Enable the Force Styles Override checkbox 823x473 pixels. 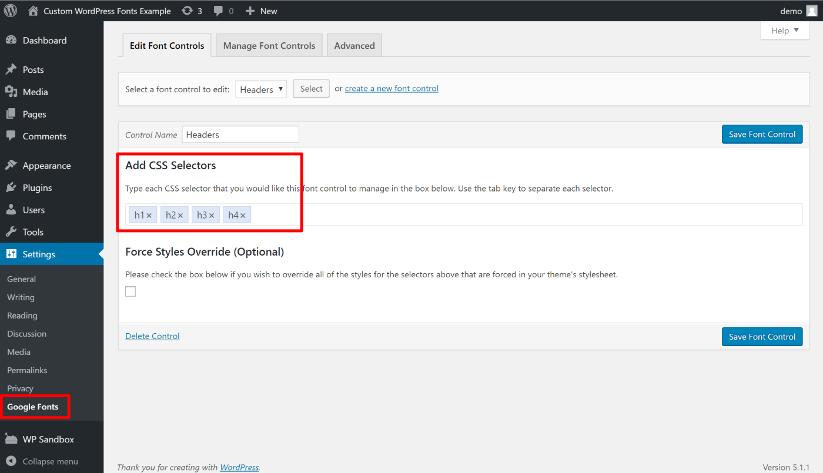click(x=130, y=291)
